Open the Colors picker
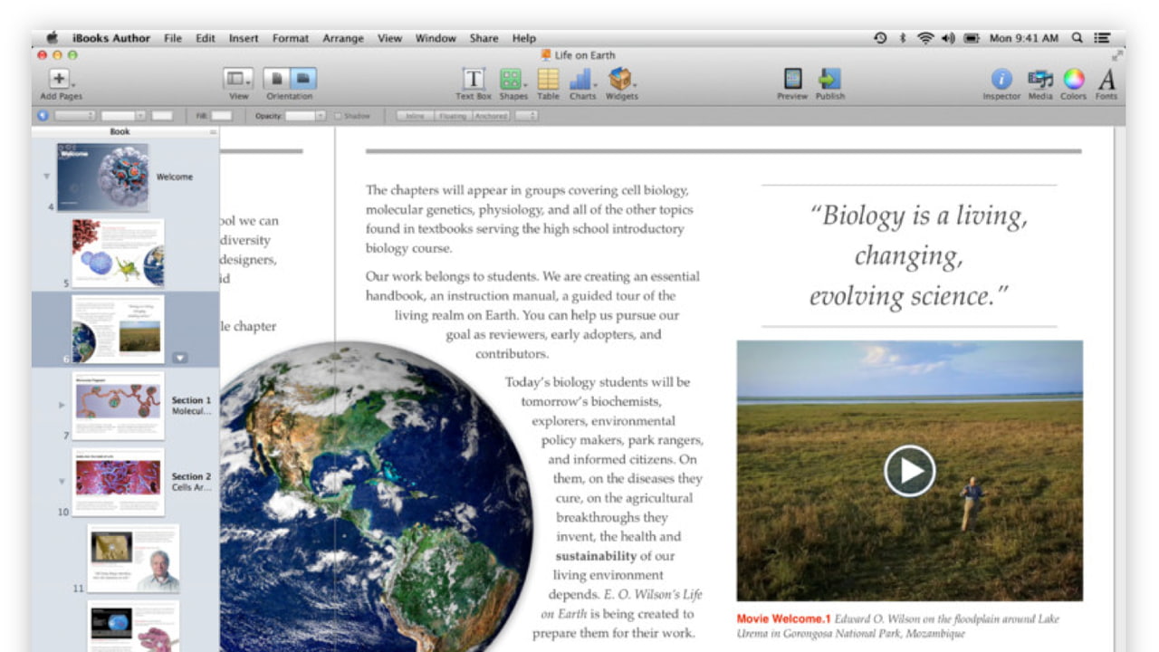The width and height of the screenshot is (1159, 652). (x=1074, y=79)
